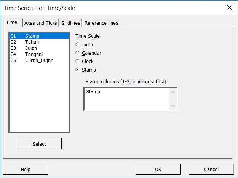Switch to the Axes and Ticks tab
Screen dimensions: 238x178
[40, 23]
